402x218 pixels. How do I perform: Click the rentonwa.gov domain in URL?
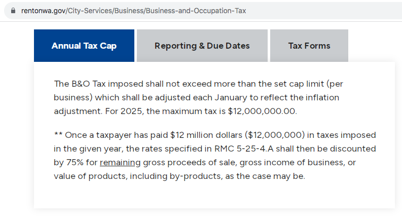pos(43,11)
